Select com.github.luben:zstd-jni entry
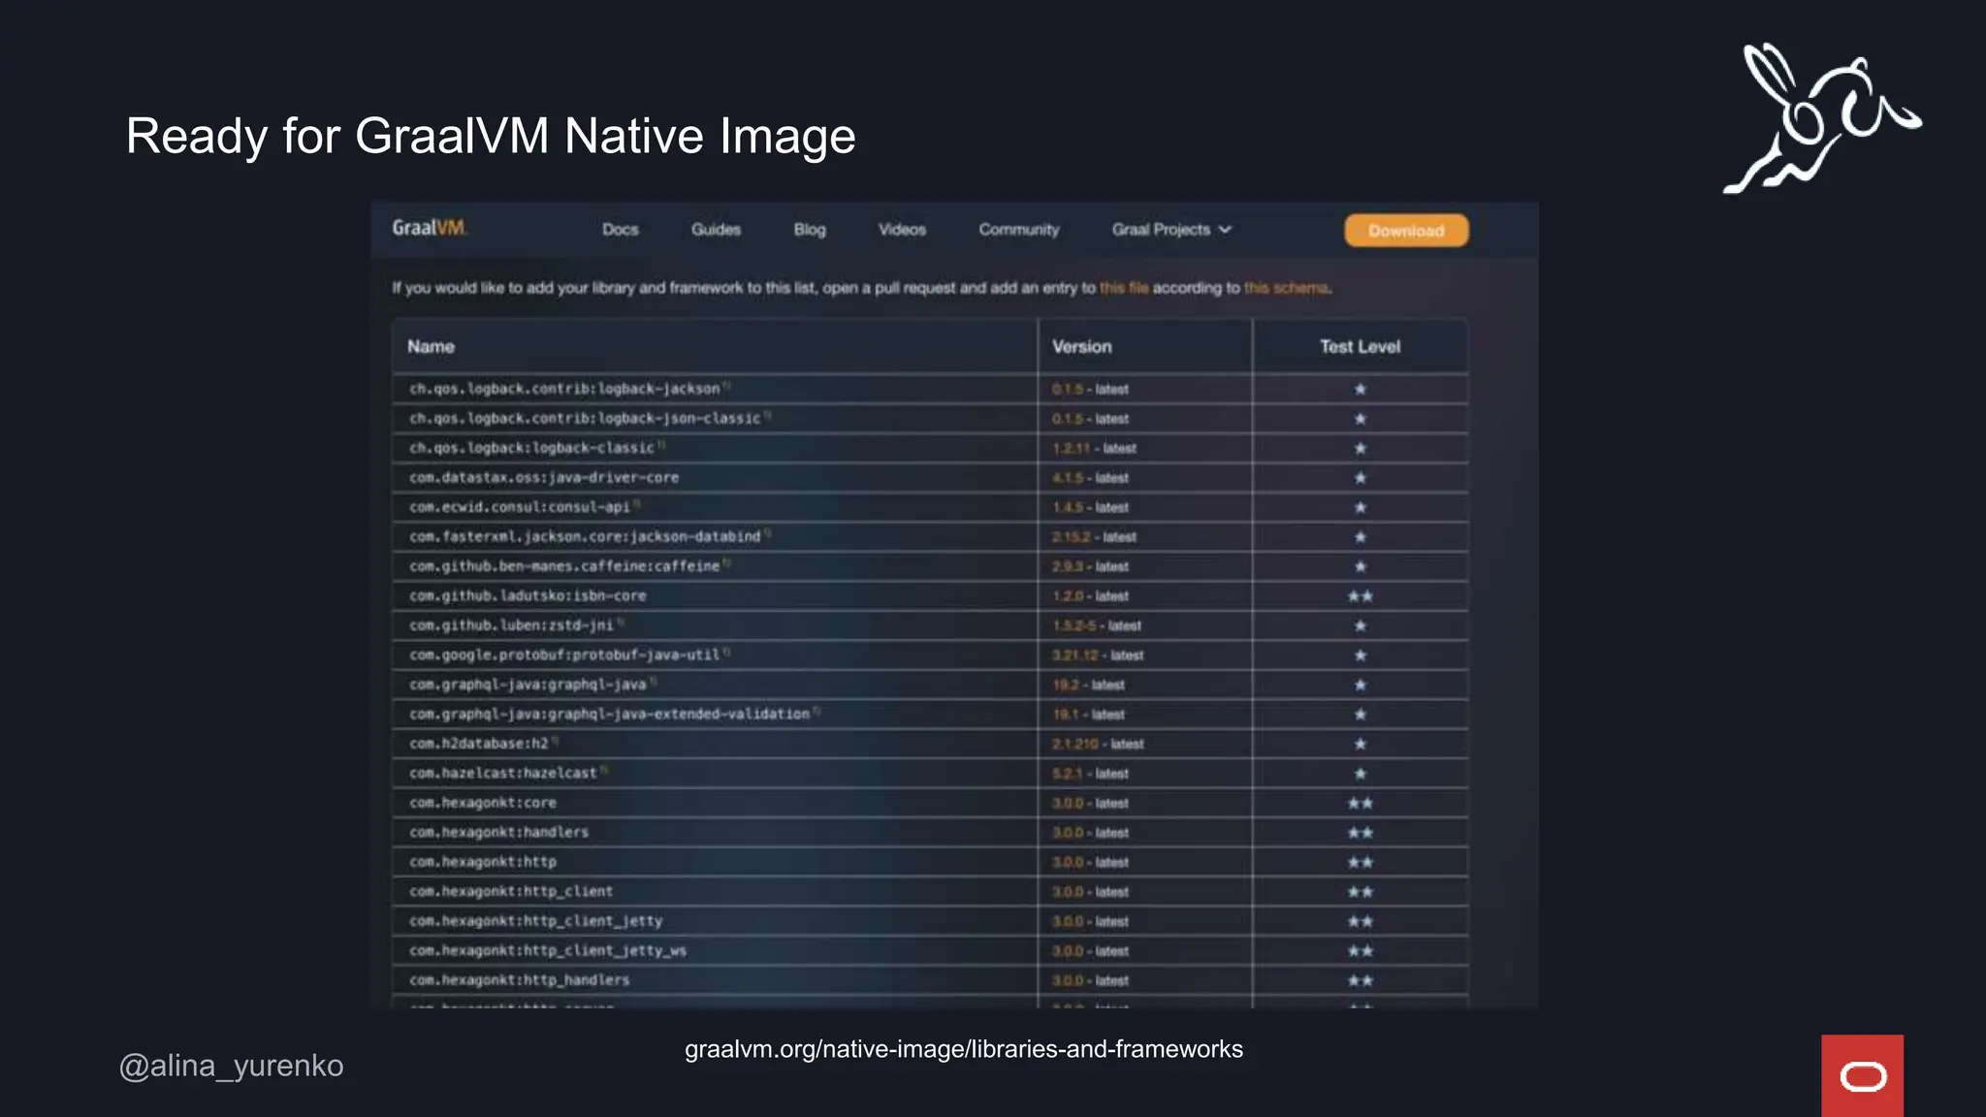This screenshot has height=1117, width=1986. pos(511,625)
